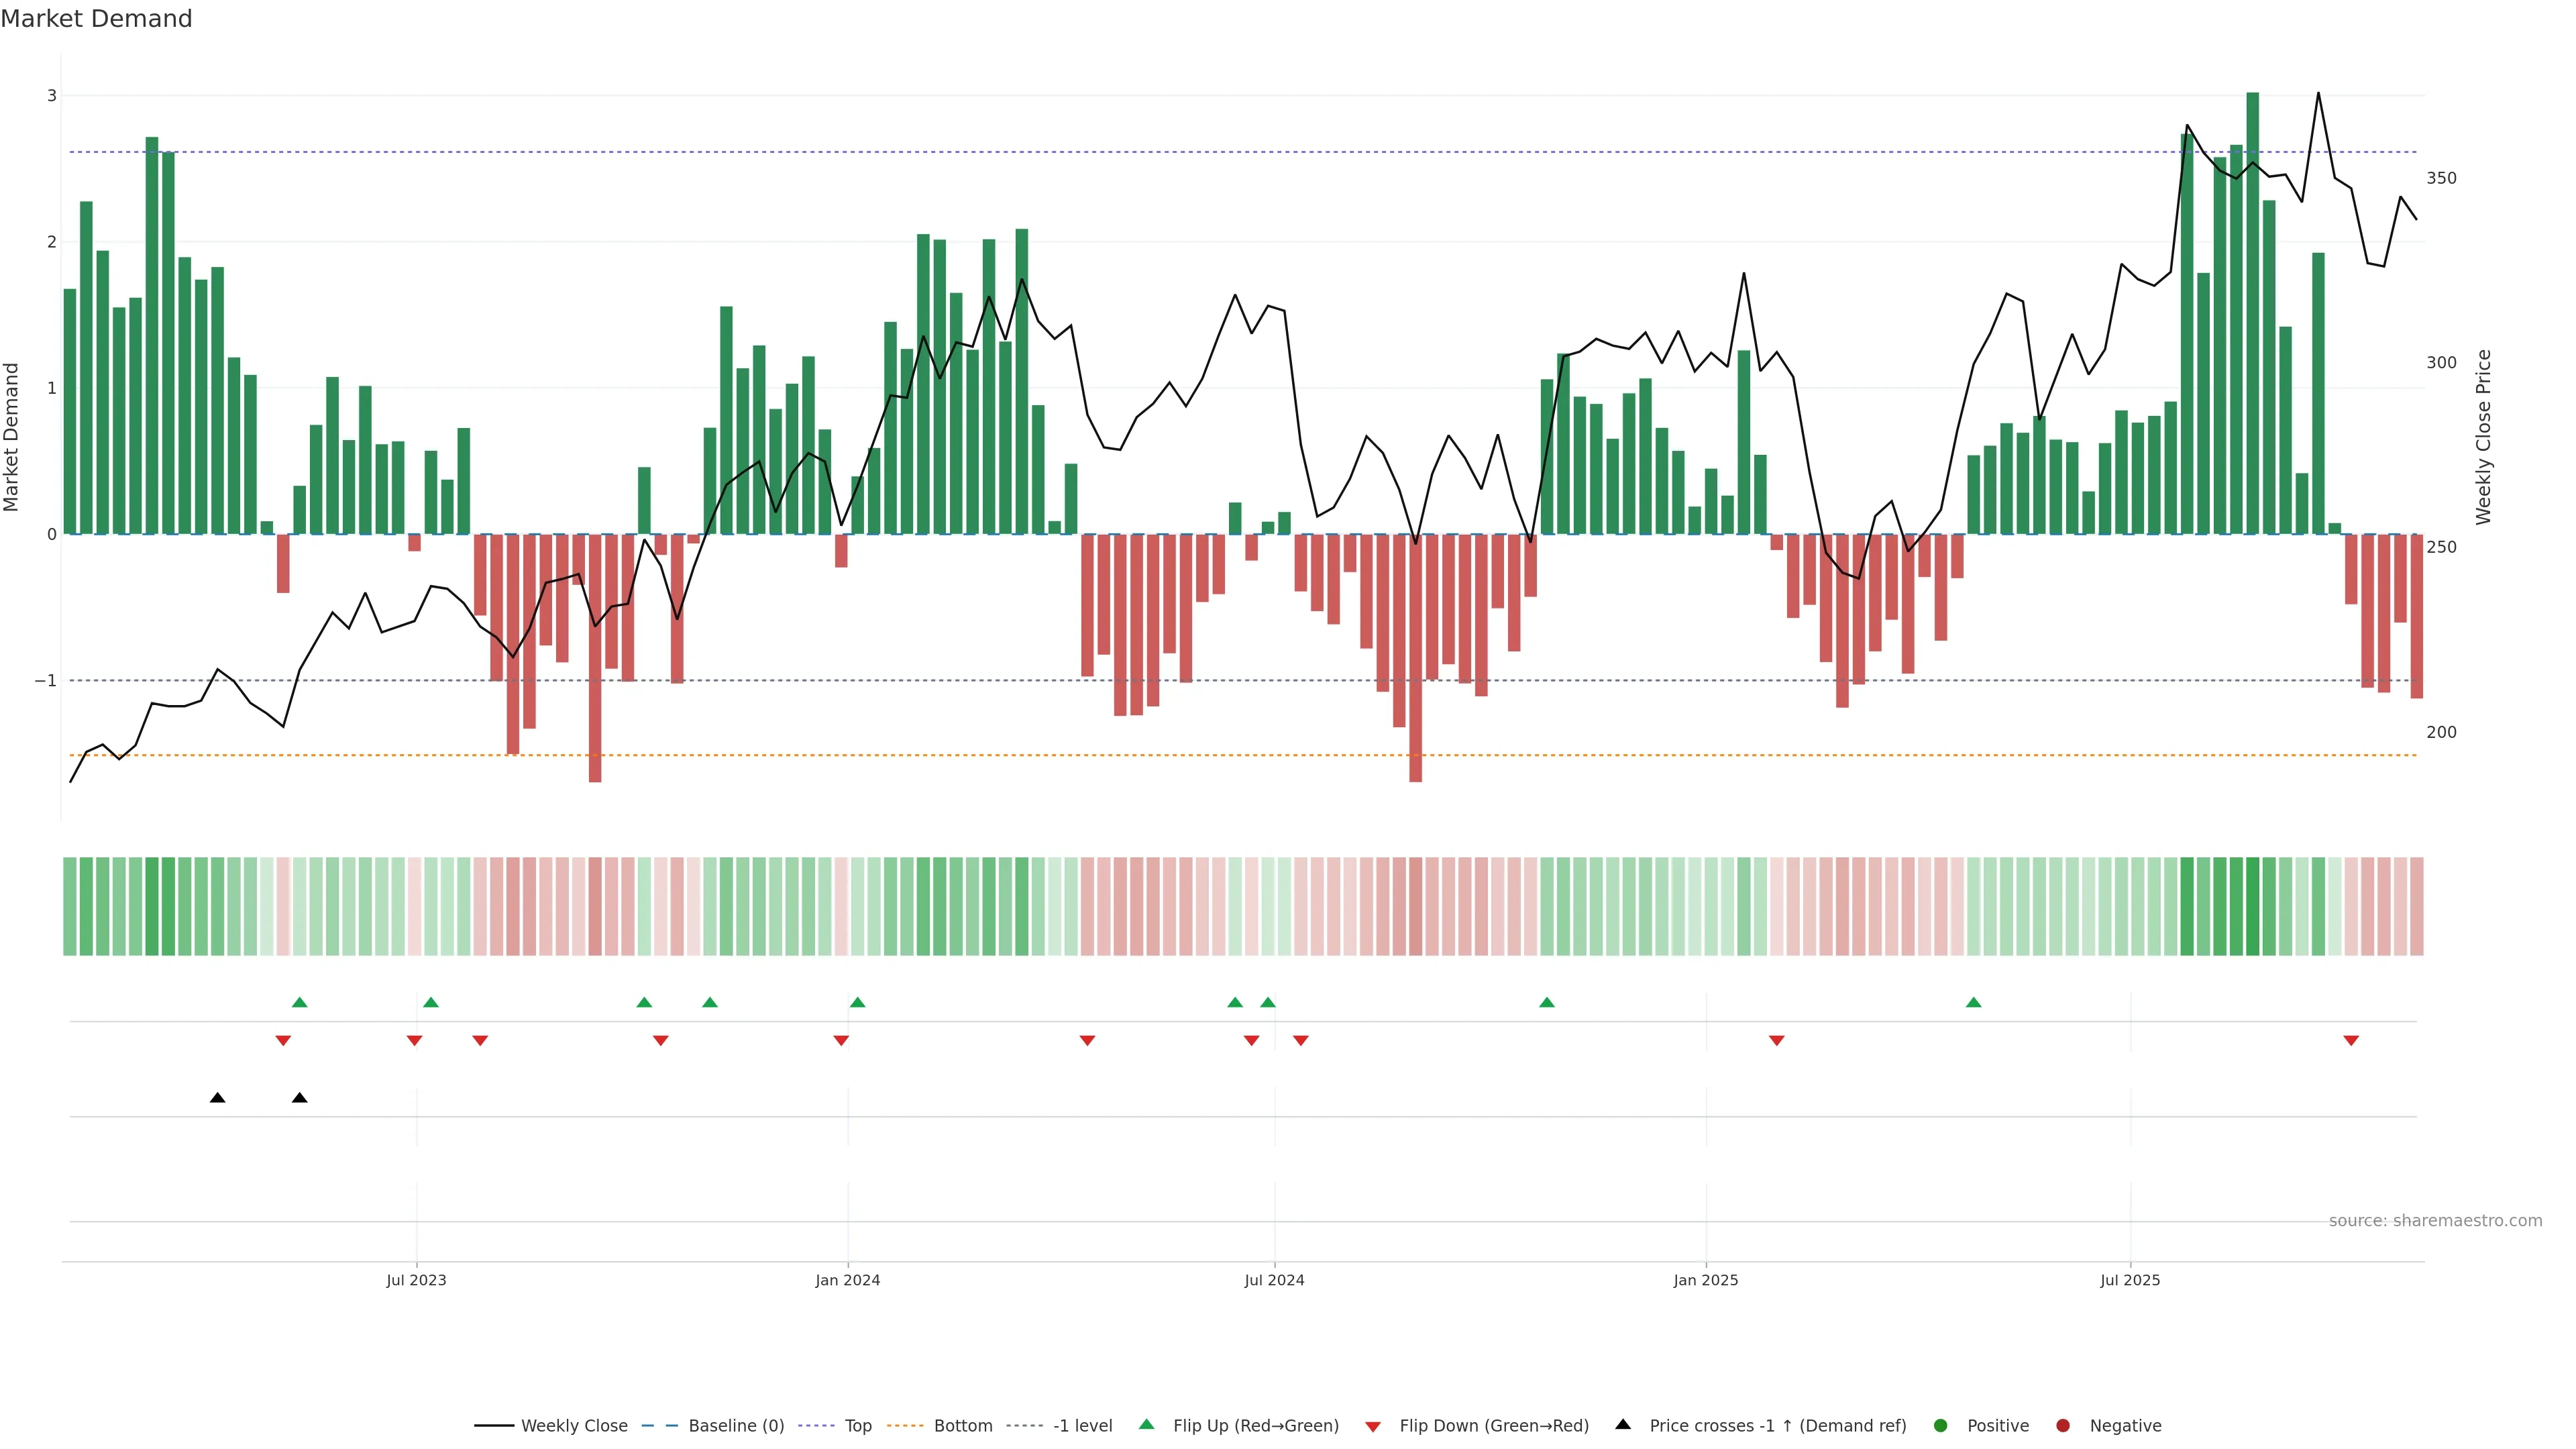Toggle the Top dotted line legend
This screenshot has height=1449, width=2576.
857,1425
